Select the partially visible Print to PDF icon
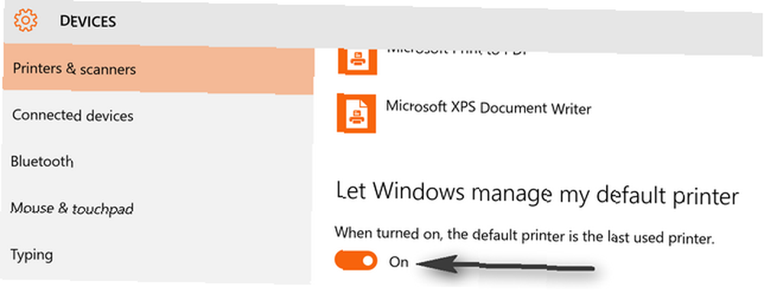 coord(356,59)
